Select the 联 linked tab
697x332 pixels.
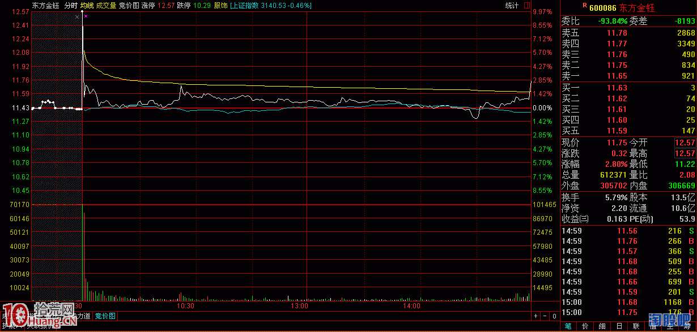(x=636, y=326)
